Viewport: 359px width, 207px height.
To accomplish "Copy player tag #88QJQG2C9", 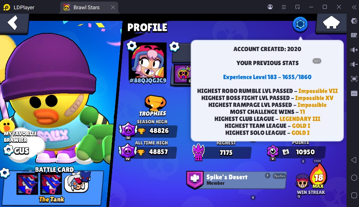I will click(148, 81).
